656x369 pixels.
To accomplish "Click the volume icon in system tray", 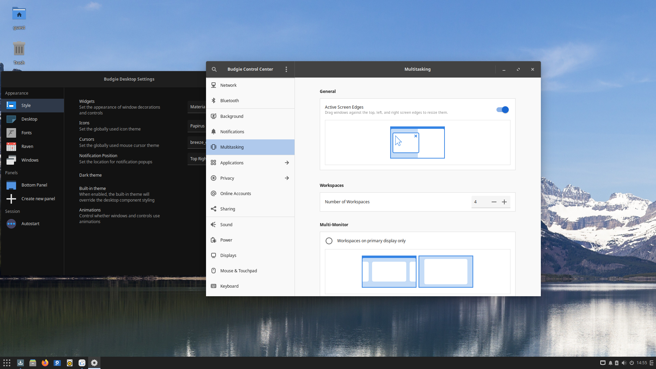I will 624,363.
